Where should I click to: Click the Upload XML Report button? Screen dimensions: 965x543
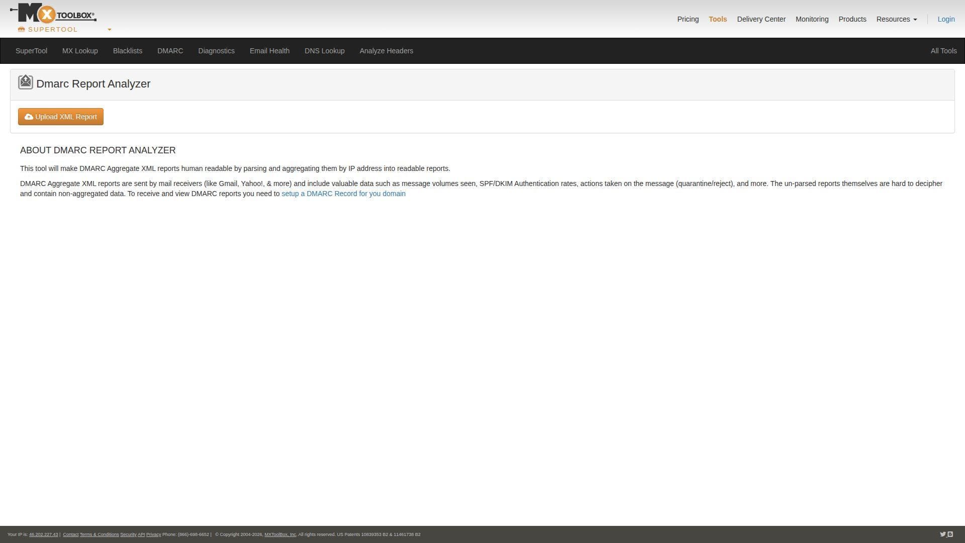coord(61,117)
